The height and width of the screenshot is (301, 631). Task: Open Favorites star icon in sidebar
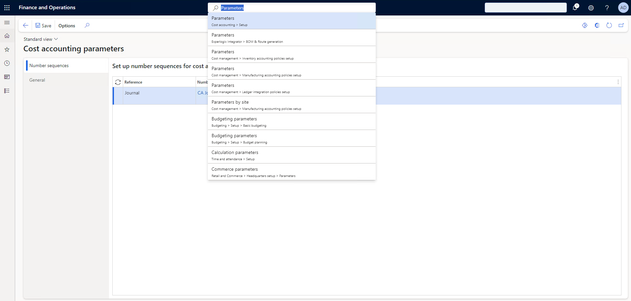[x=7, y=50]
